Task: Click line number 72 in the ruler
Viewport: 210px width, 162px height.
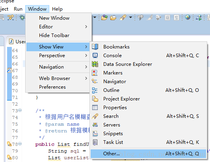Action: 15,104
